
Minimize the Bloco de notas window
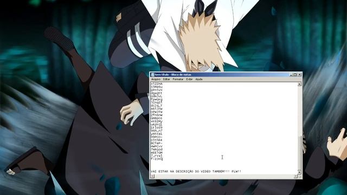tap(291, 75)
